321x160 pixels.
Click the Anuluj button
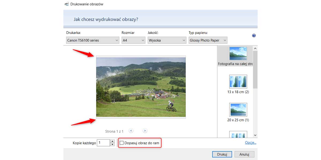pyautogui.click(x=244, y=154)
